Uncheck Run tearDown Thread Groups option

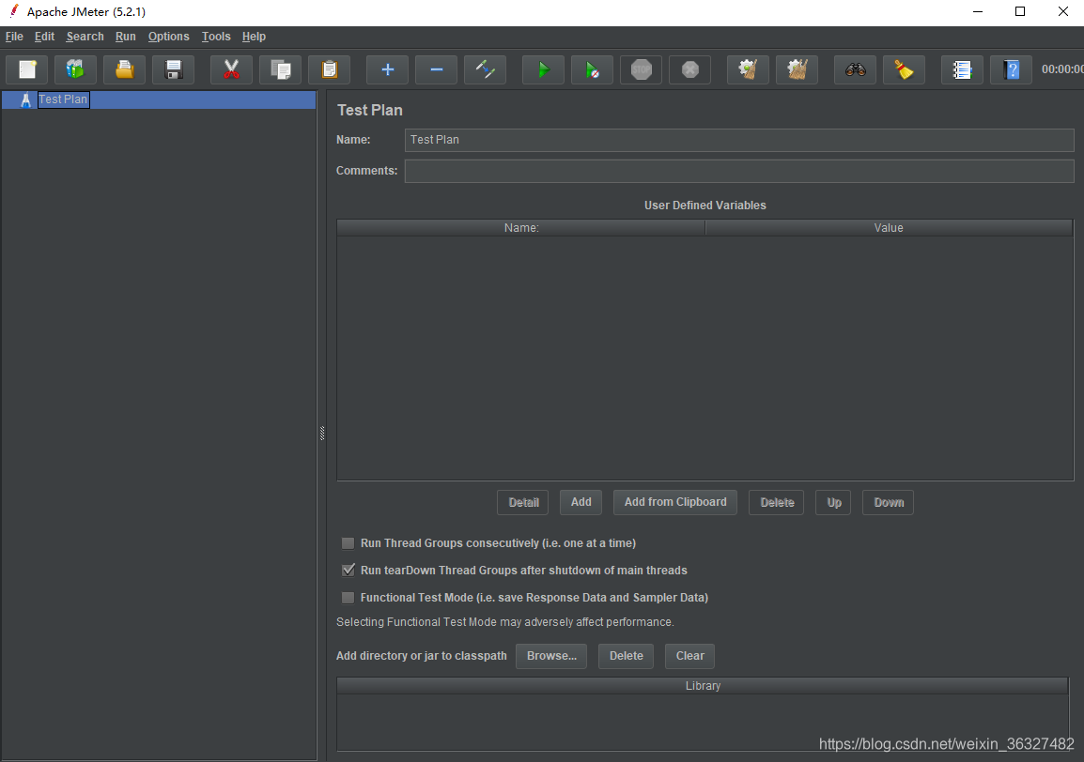point(348,570)
